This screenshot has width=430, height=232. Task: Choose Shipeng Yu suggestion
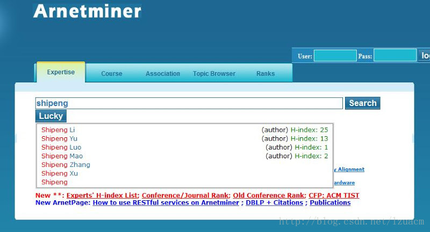[x=185, y=139]
